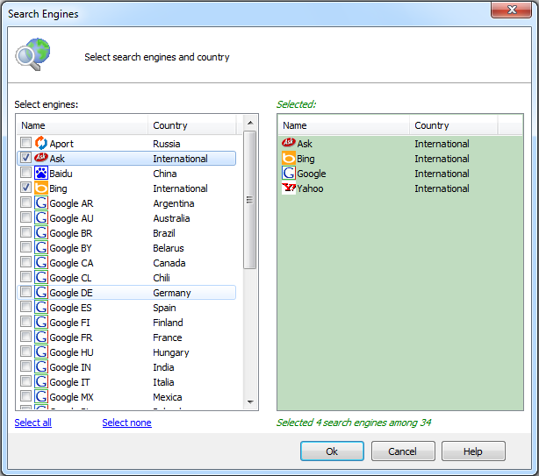Click the Google BY icon
539x476 pixels.
[41, 248]
